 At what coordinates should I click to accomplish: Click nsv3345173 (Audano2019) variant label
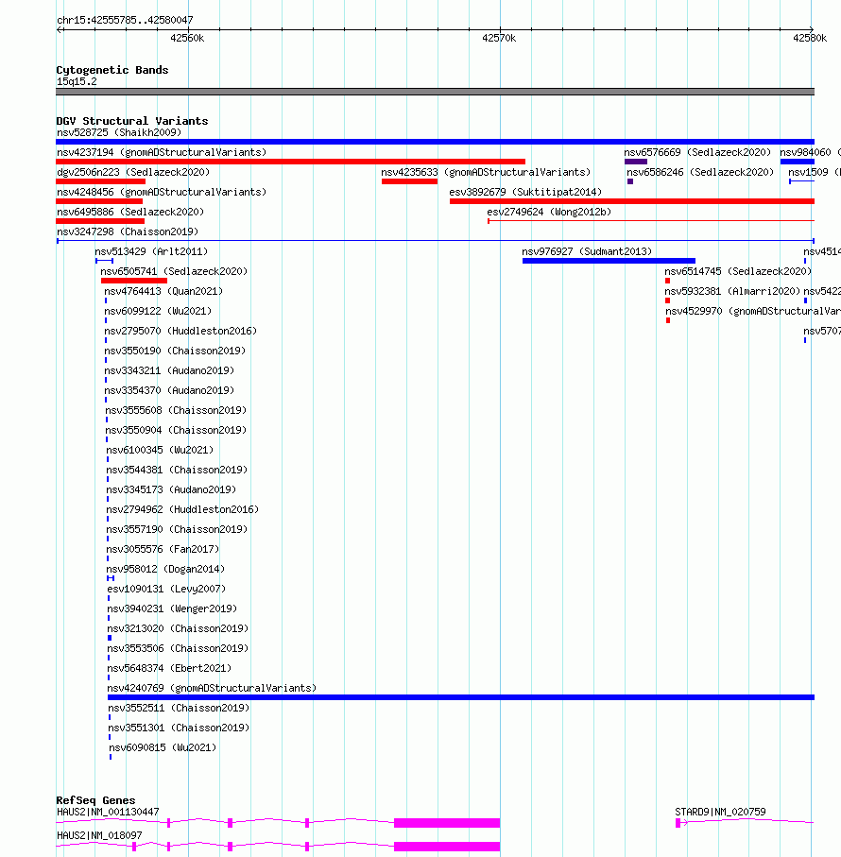pyautogui.click(x=171, y=489)
